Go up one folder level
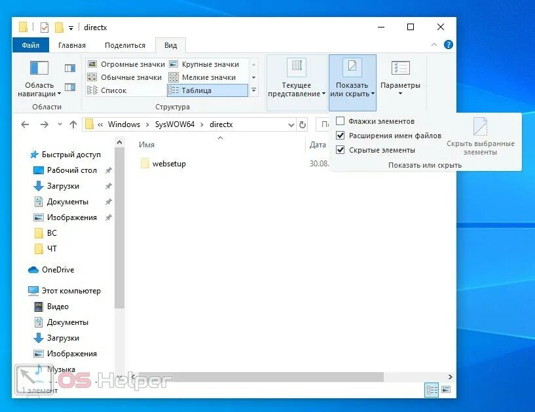 click(73, 124)
